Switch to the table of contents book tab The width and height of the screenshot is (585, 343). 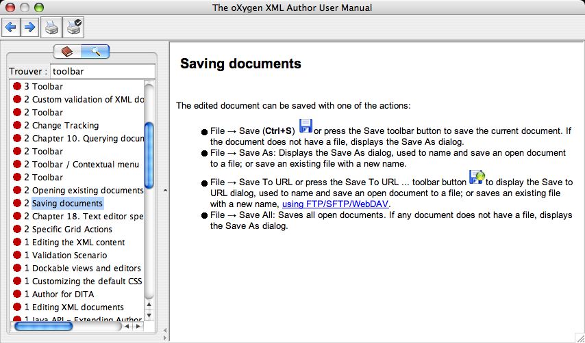[67, 51]
